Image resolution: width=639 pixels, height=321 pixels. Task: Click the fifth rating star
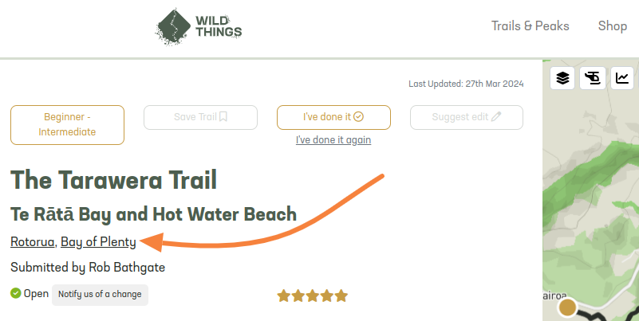pyautogui.click(x=341, y=296)
